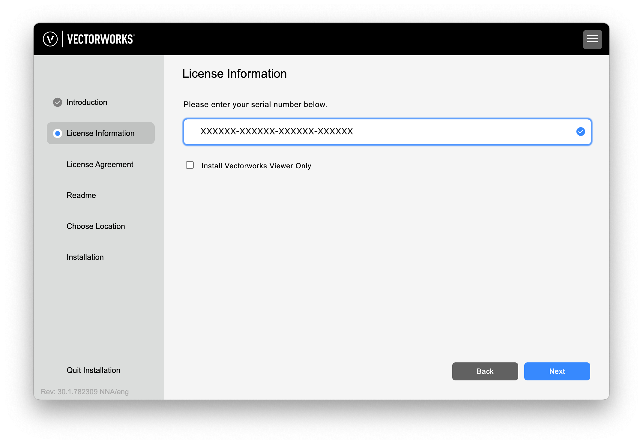Click the VECTORWORKS wordmark in header
This screenshot has height=444, width=643.
pyautogui.click(x=101, y=39)
